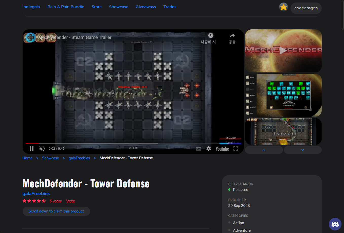The width and height of the screenshot is (344, 233).
Task: Open Action category
Action: pyautogui.click(x=238, y=223)
